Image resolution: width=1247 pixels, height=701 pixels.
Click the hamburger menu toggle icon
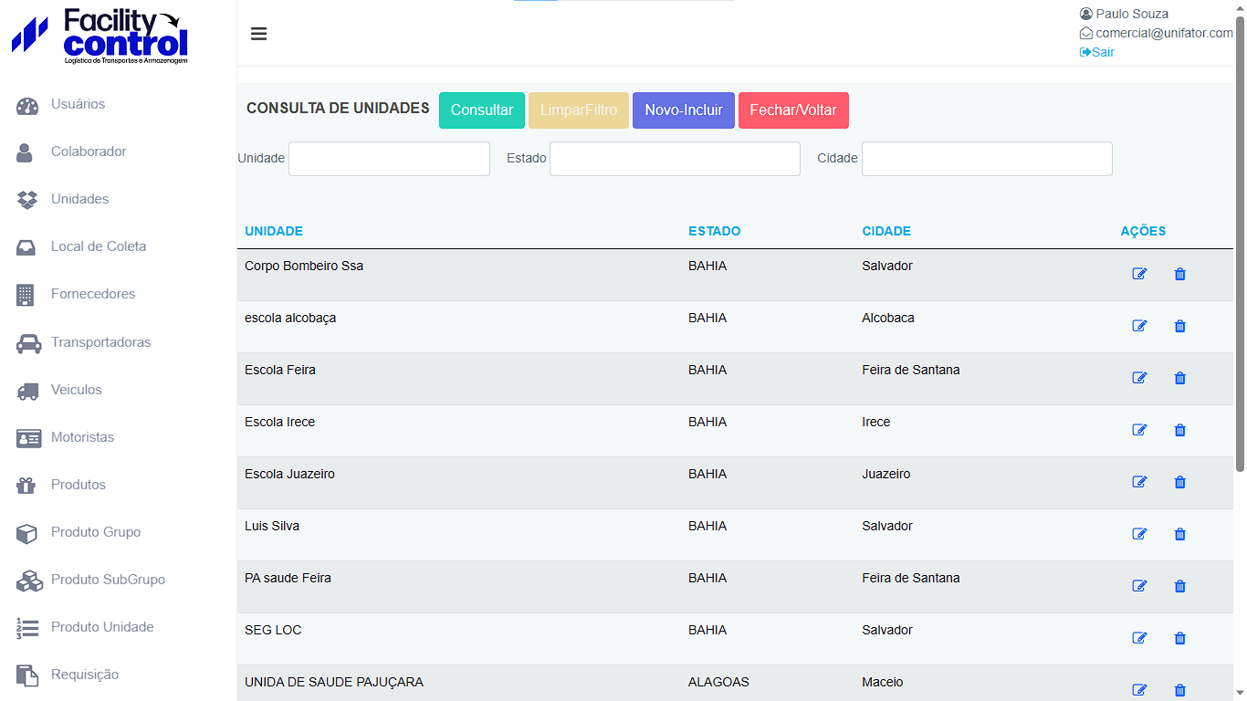point(259,34)
